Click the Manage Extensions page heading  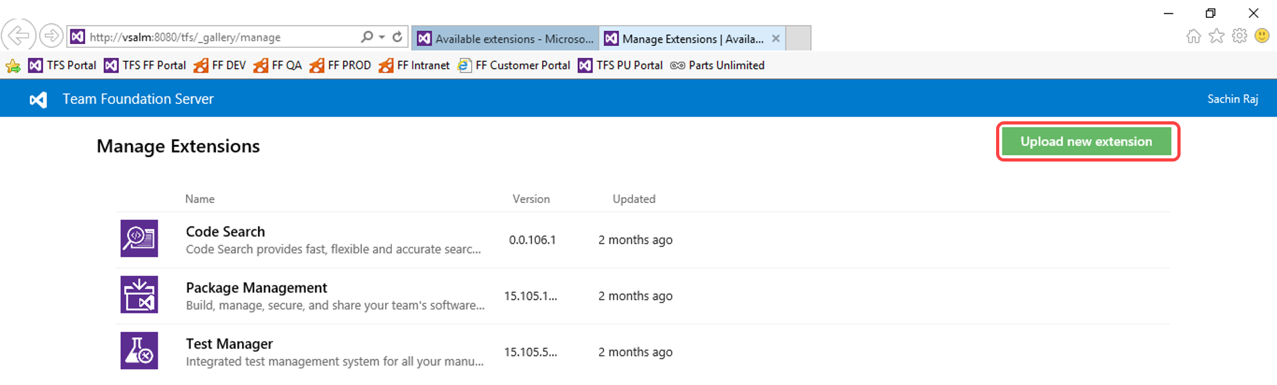pos(178,146)
